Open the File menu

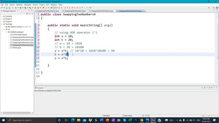[2, 5]
